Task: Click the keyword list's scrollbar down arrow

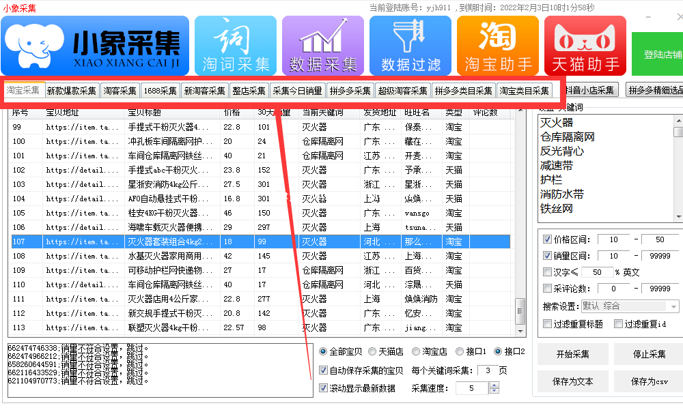Action: (679, 216)
